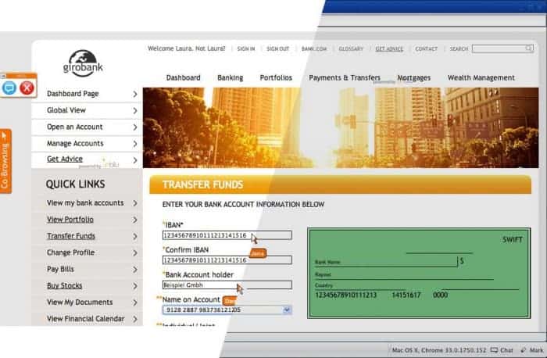The height and width of the screenshot is (358, 547).
Task: Click the SIGN IN link
Action: 246,48
